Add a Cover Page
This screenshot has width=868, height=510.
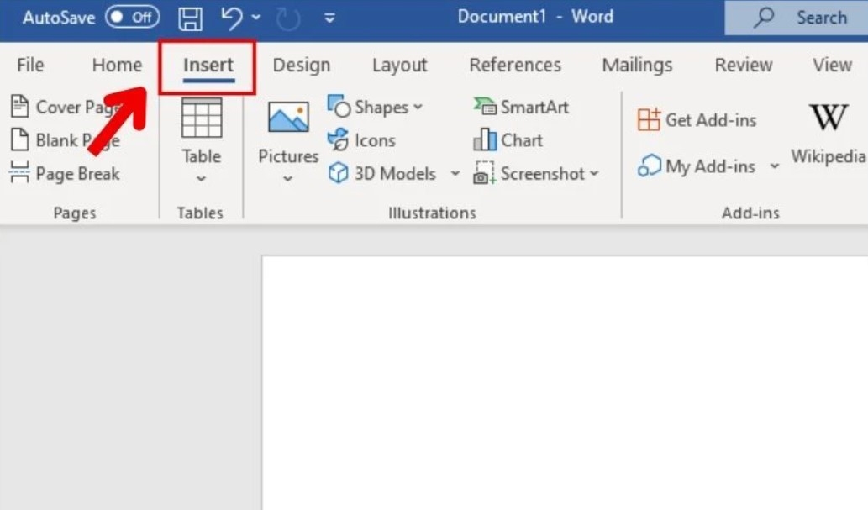[65, 107]
